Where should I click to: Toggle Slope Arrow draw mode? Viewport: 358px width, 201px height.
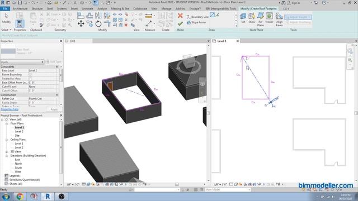(196, 22)
